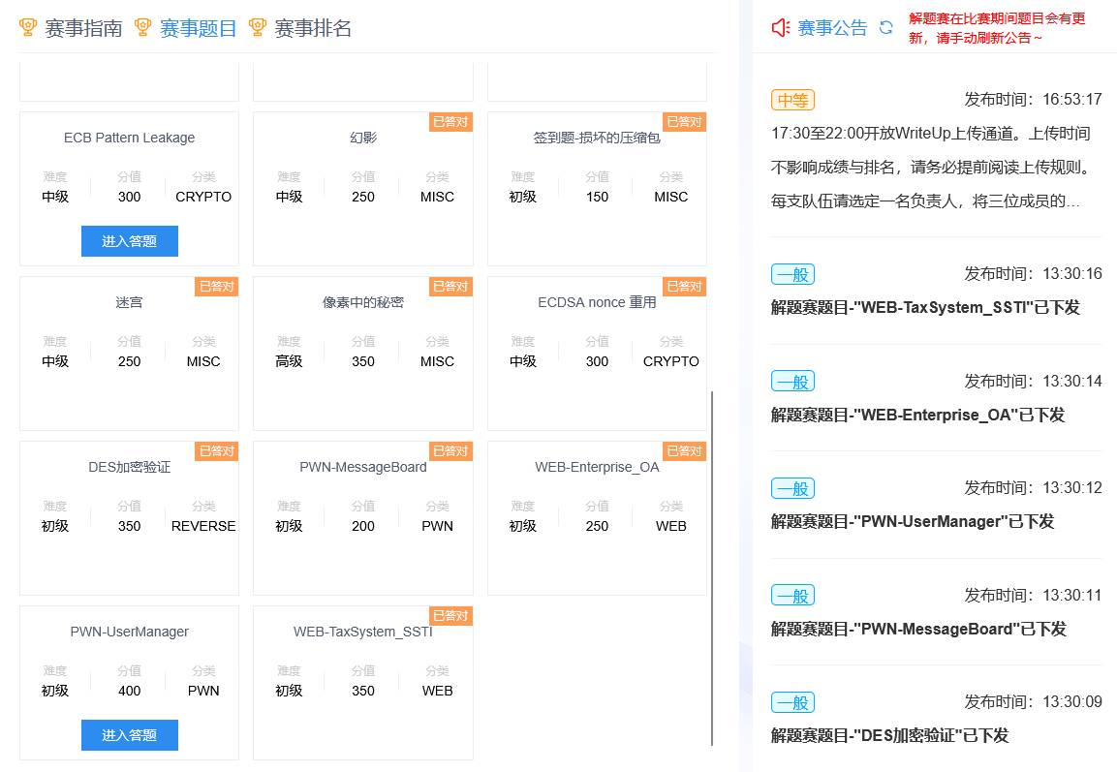Click WEB category on WEB-Enterprise_OA card
1117x772 pixels.
click(671, 526)
